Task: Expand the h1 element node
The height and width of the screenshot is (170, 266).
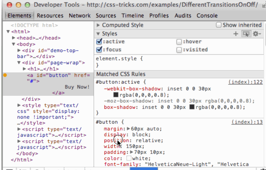Action: click(x=24, y=69)
